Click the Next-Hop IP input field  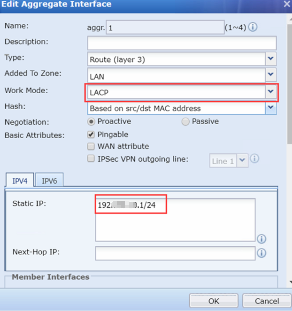(x=175, y=253)
